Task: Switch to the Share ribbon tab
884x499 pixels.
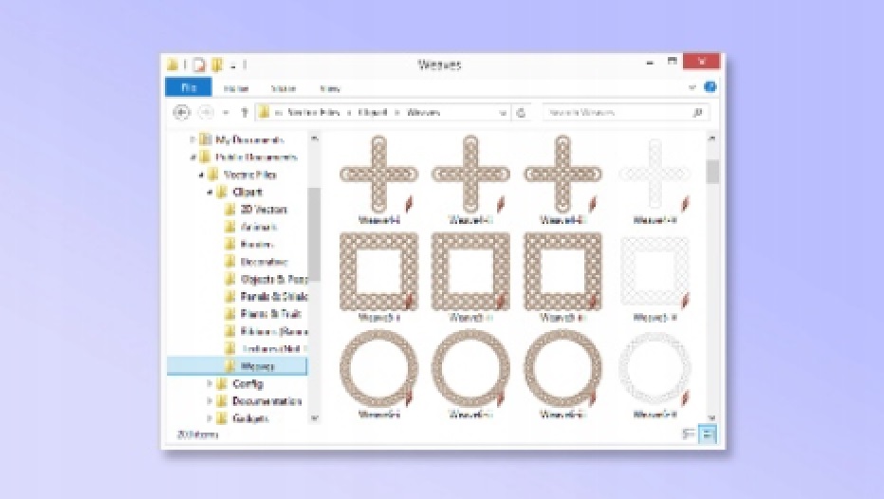Action: (284, 88)
